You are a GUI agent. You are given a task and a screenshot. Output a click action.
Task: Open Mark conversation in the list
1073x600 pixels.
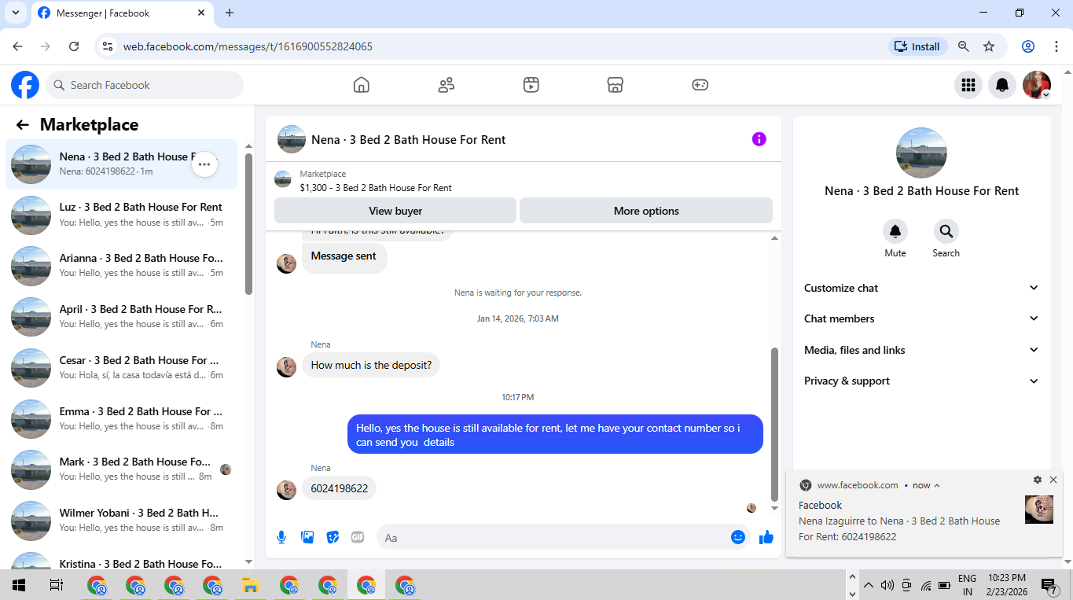tap(122, 469)
